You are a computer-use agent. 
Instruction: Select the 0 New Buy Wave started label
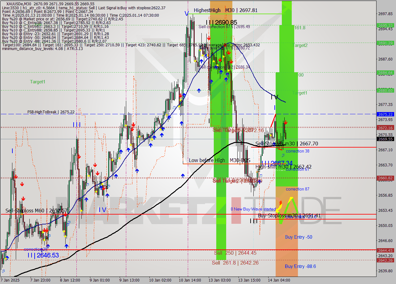(x=253, y=209)
